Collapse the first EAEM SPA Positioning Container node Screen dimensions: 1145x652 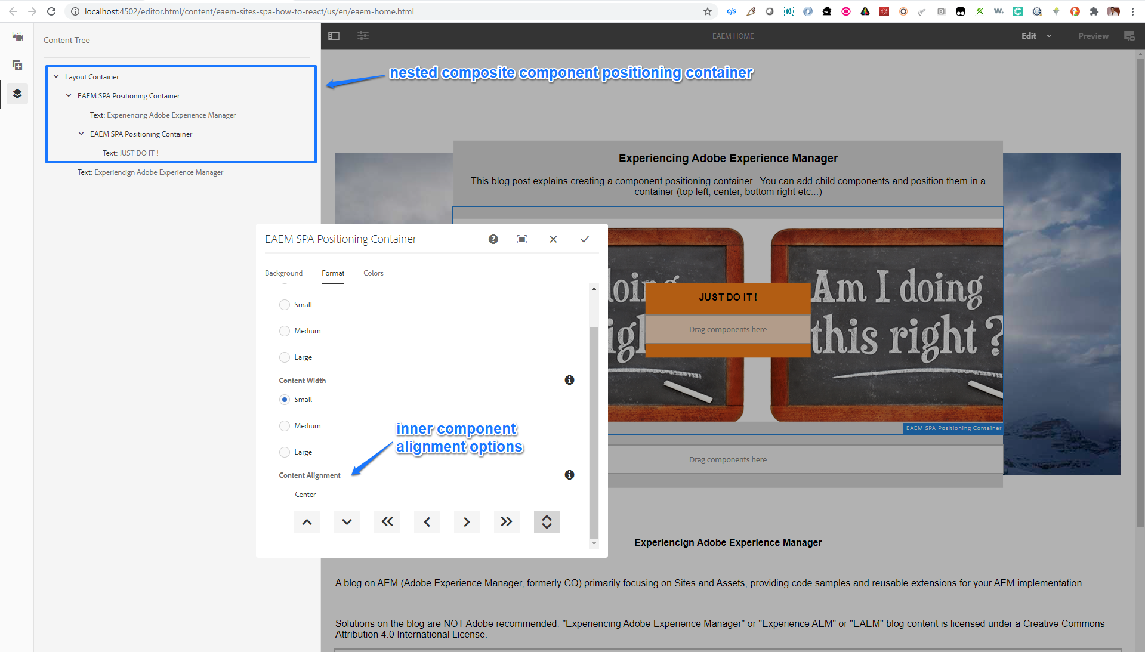69,95
